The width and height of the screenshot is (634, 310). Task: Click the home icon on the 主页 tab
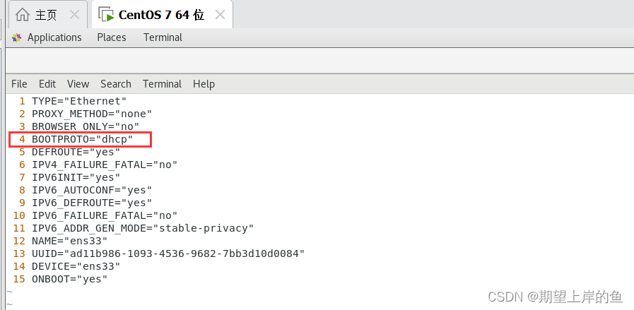point(22,15)
